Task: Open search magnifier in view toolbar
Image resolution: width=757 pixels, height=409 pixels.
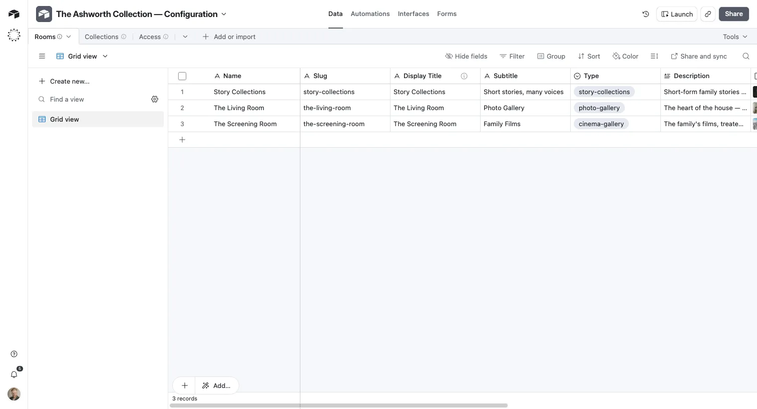Action: (746, 56)
